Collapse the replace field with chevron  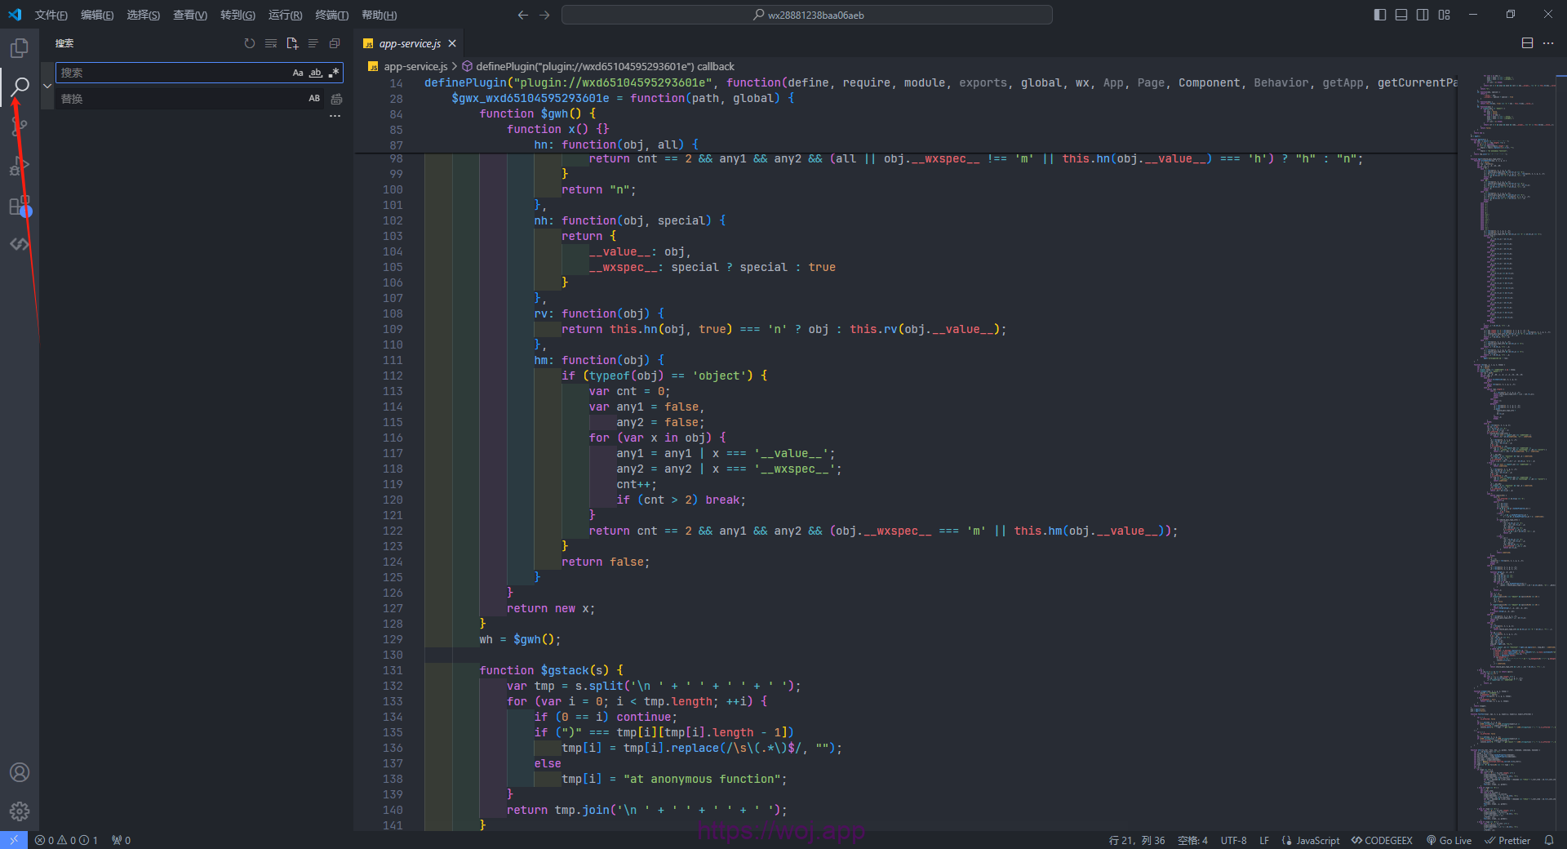pyautogui.click(x=47, y=86)
